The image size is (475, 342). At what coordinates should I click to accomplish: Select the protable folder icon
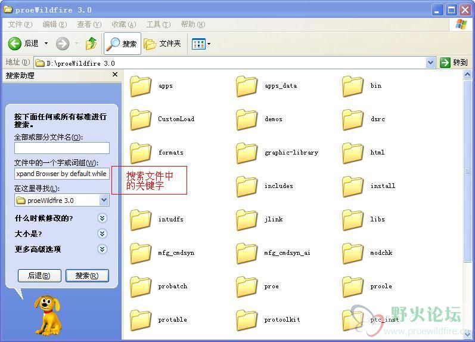[141, 320]
